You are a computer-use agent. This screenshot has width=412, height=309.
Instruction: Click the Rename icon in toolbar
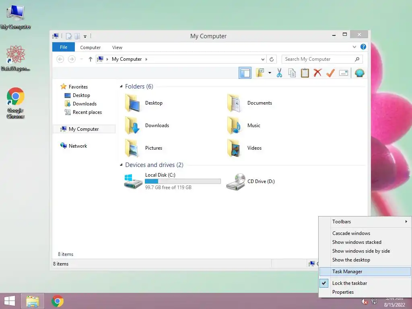[344, 73]
